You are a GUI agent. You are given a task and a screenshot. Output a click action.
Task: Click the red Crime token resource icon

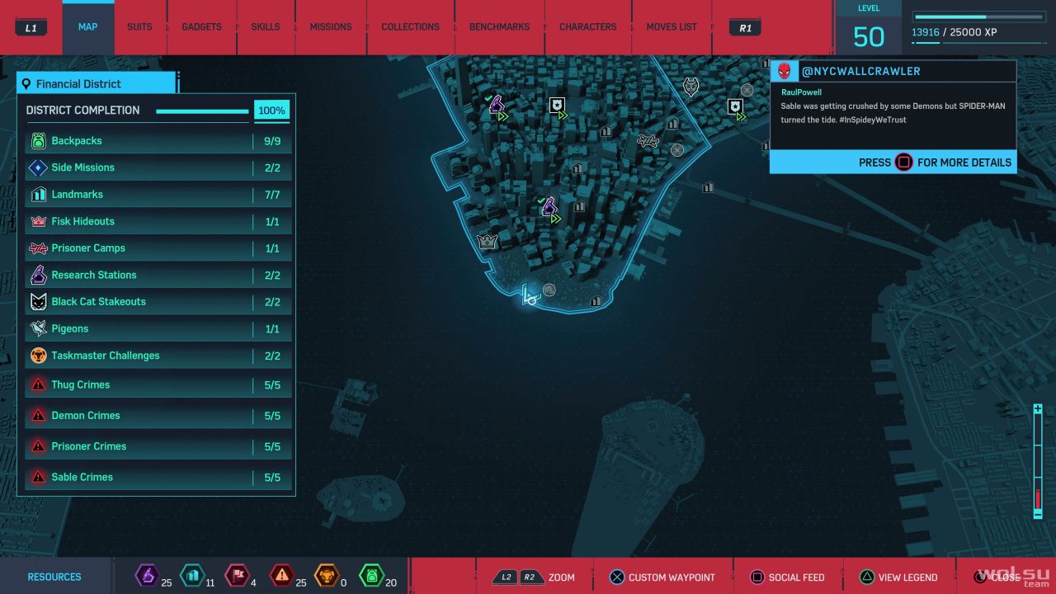pos(282,575)
